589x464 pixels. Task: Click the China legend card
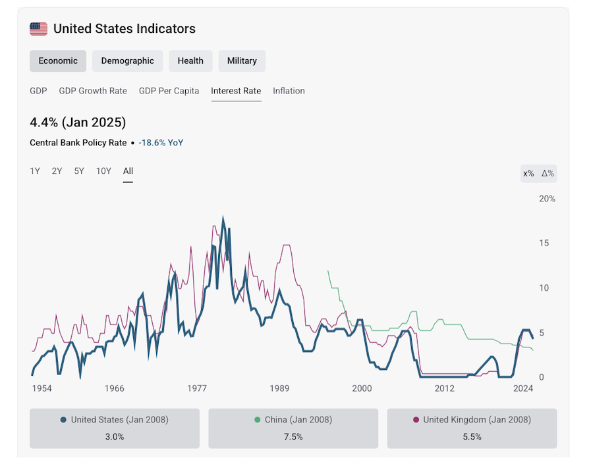pyautogui.click(x=293, y=428)
